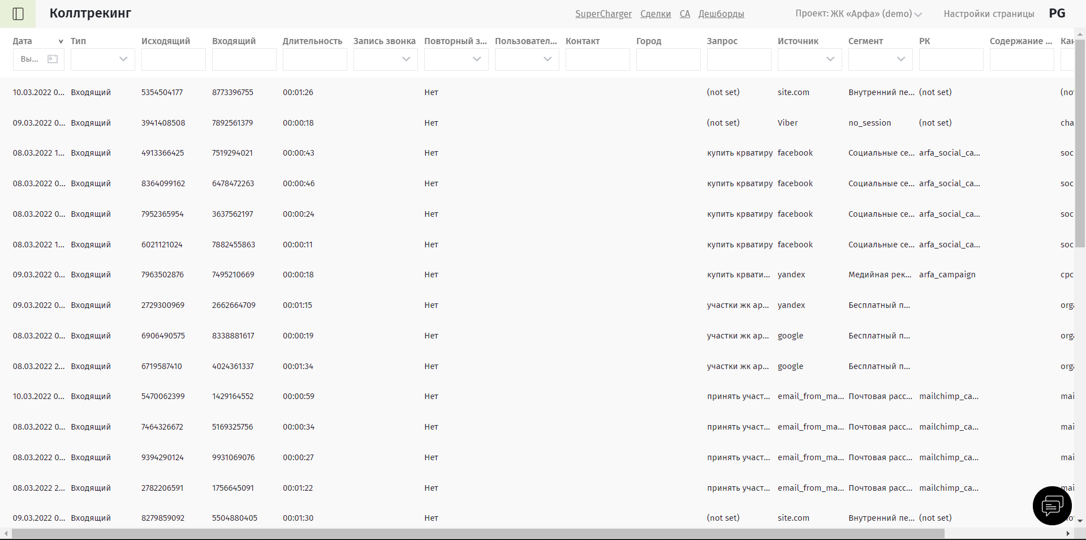The image size is (1086, 540).
Task: Click the Содержание filter input
Action: click(x=1022, y=59)
